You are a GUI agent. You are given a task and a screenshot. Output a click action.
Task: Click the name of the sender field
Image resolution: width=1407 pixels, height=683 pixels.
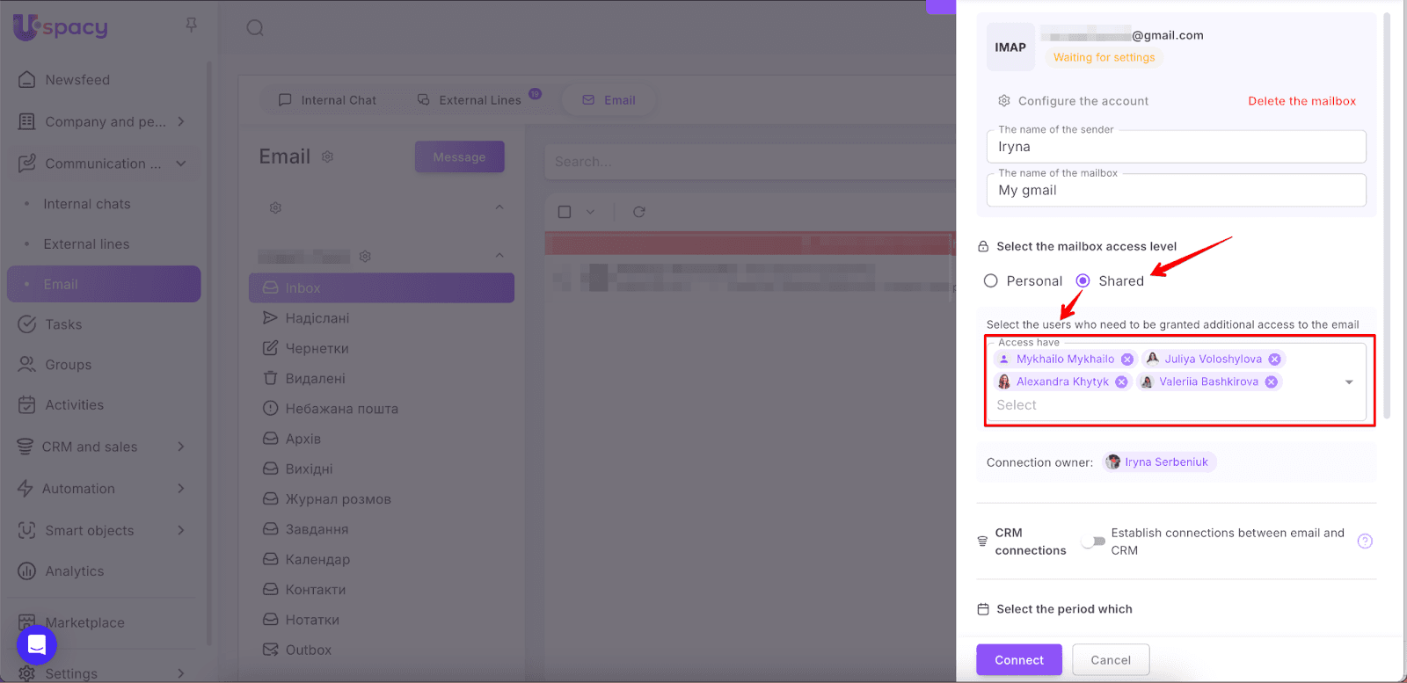(1176, 148)
